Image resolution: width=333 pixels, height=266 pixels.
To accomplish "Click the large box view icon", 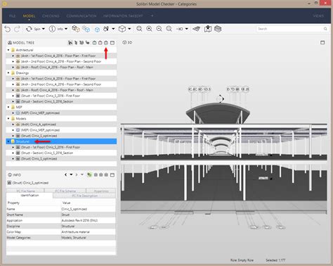I will tap(122, 29).
